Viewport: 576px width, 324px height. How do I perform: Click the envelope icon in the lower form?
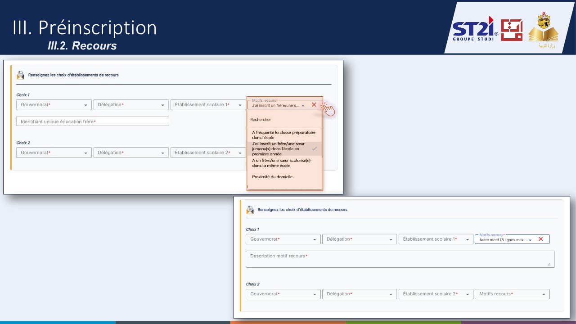250,210
